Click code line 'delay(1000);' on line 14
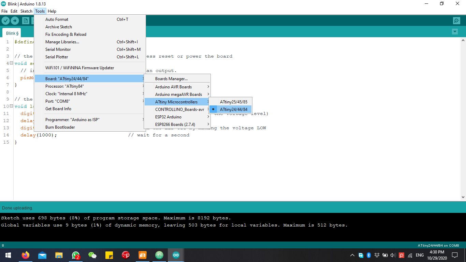 (39, 135)
